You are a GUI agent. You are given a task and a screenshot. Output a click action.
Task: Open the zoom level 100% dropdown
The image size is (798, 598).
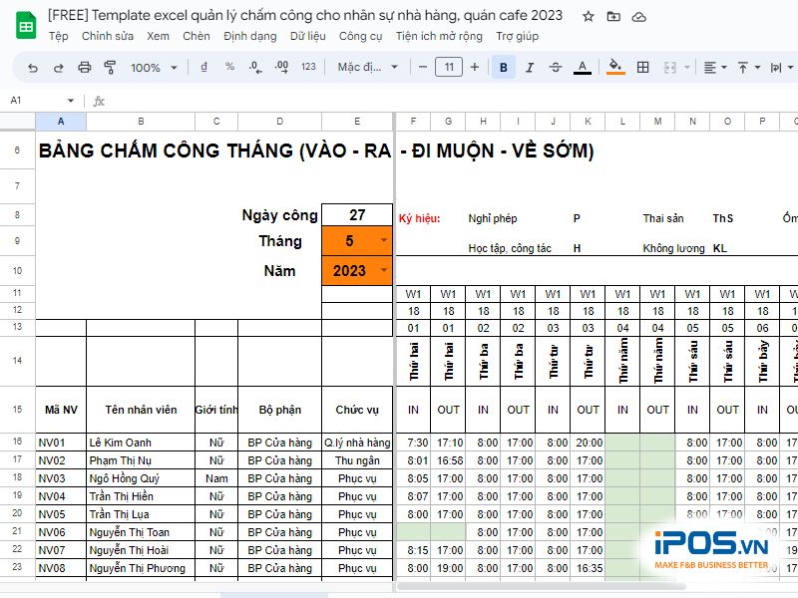coord(153,67)
